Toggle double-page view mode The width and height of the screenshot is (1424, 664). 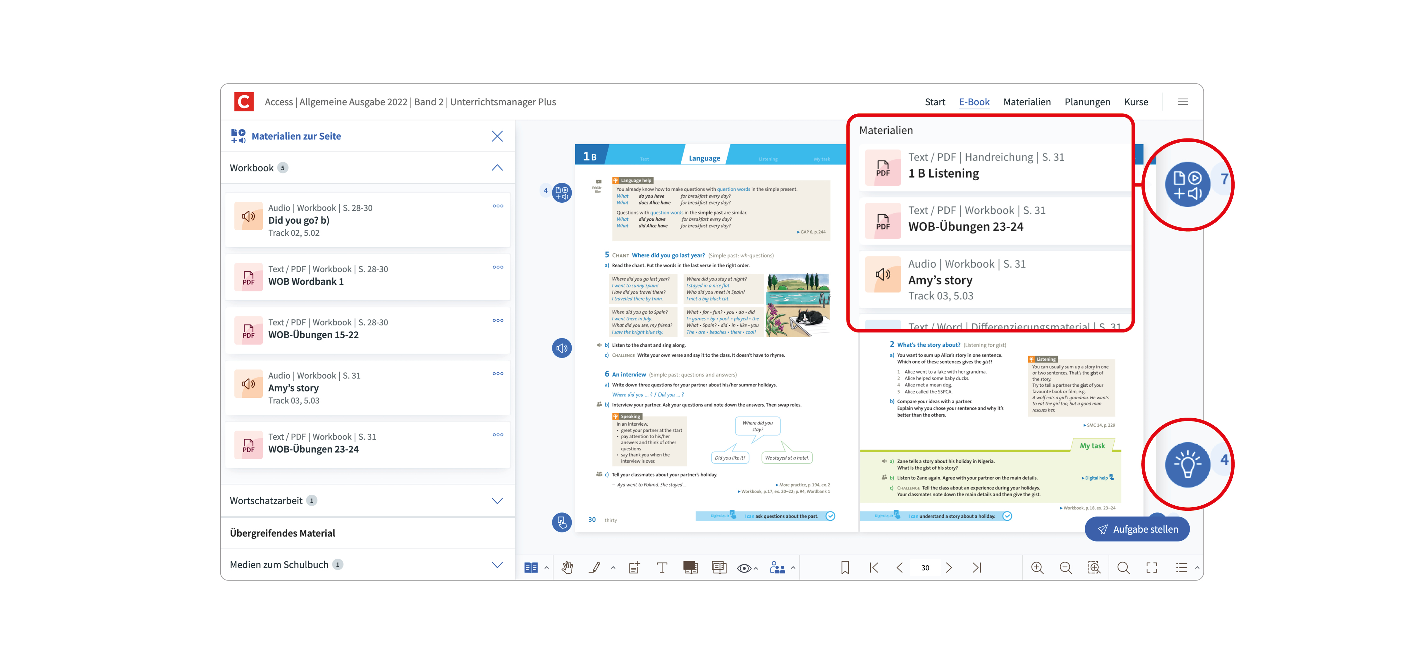[531, 567]
